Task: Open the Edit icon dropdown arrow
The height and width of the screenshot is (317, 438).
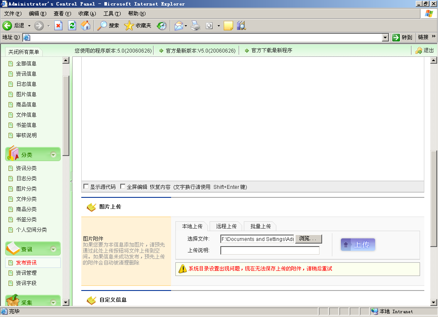Action: (x=219, y=26)
